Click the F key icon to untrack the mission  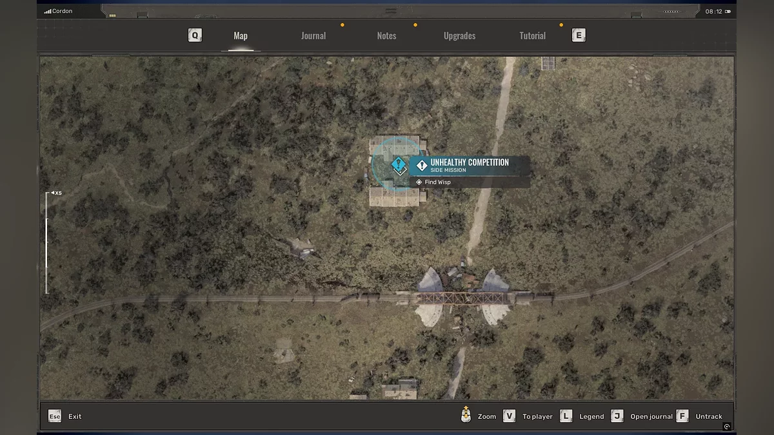(x=682, y=416)
